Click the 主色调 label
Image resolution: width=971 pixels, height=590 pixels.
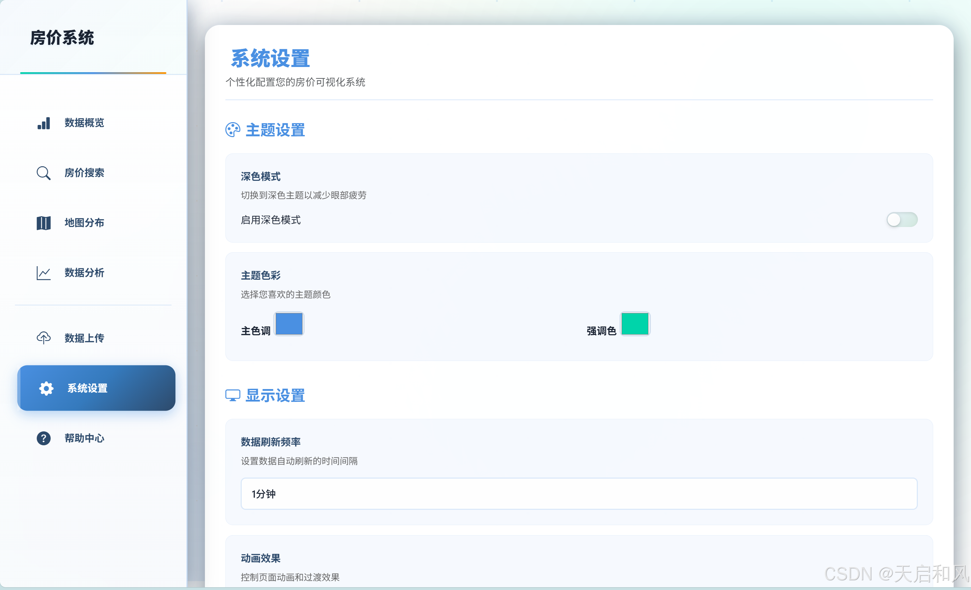pos(256,331)
